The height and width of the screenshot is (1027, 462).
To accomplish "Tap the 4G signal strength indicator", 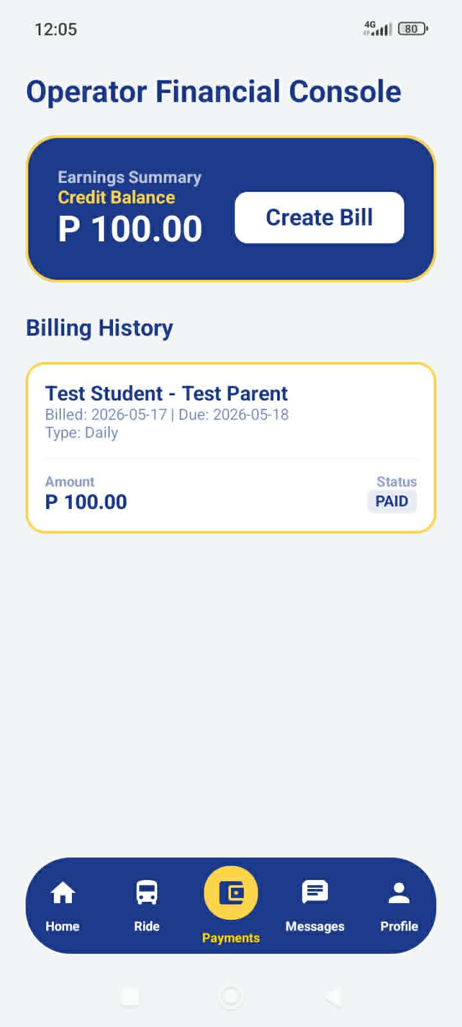I will pos(377,29).
